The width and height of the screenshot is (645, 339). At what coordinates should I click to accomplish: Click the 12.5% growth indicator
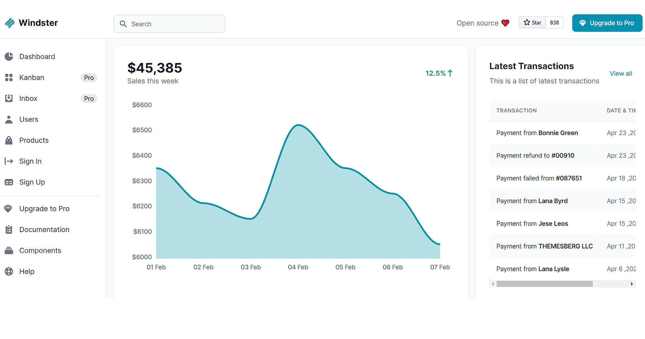click(439, 73)
